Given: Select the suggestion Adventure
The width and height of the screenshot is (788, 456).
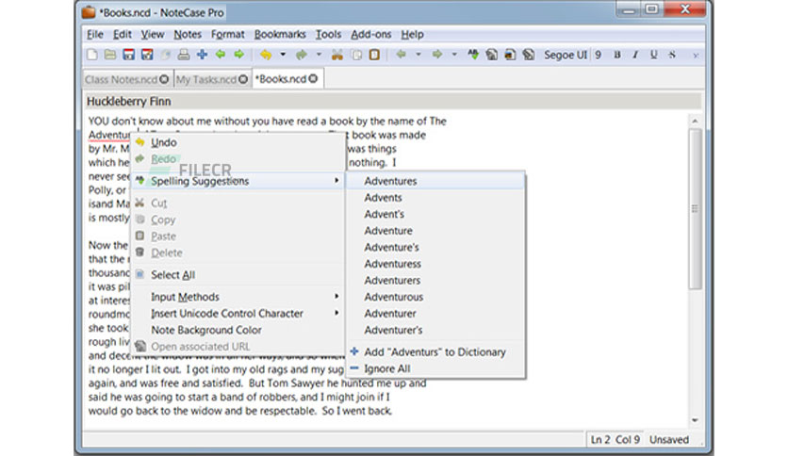Looking at the screenshot, I should pos(435,231).
